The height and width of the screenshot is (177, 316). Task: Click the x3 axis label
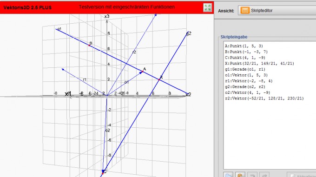[107, 16]
